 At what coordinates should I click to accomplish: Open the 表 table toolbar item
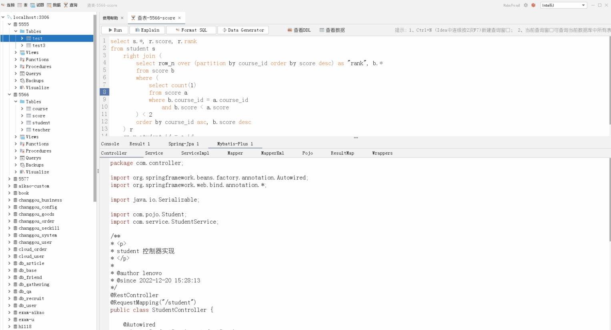[x=22, y=5]
